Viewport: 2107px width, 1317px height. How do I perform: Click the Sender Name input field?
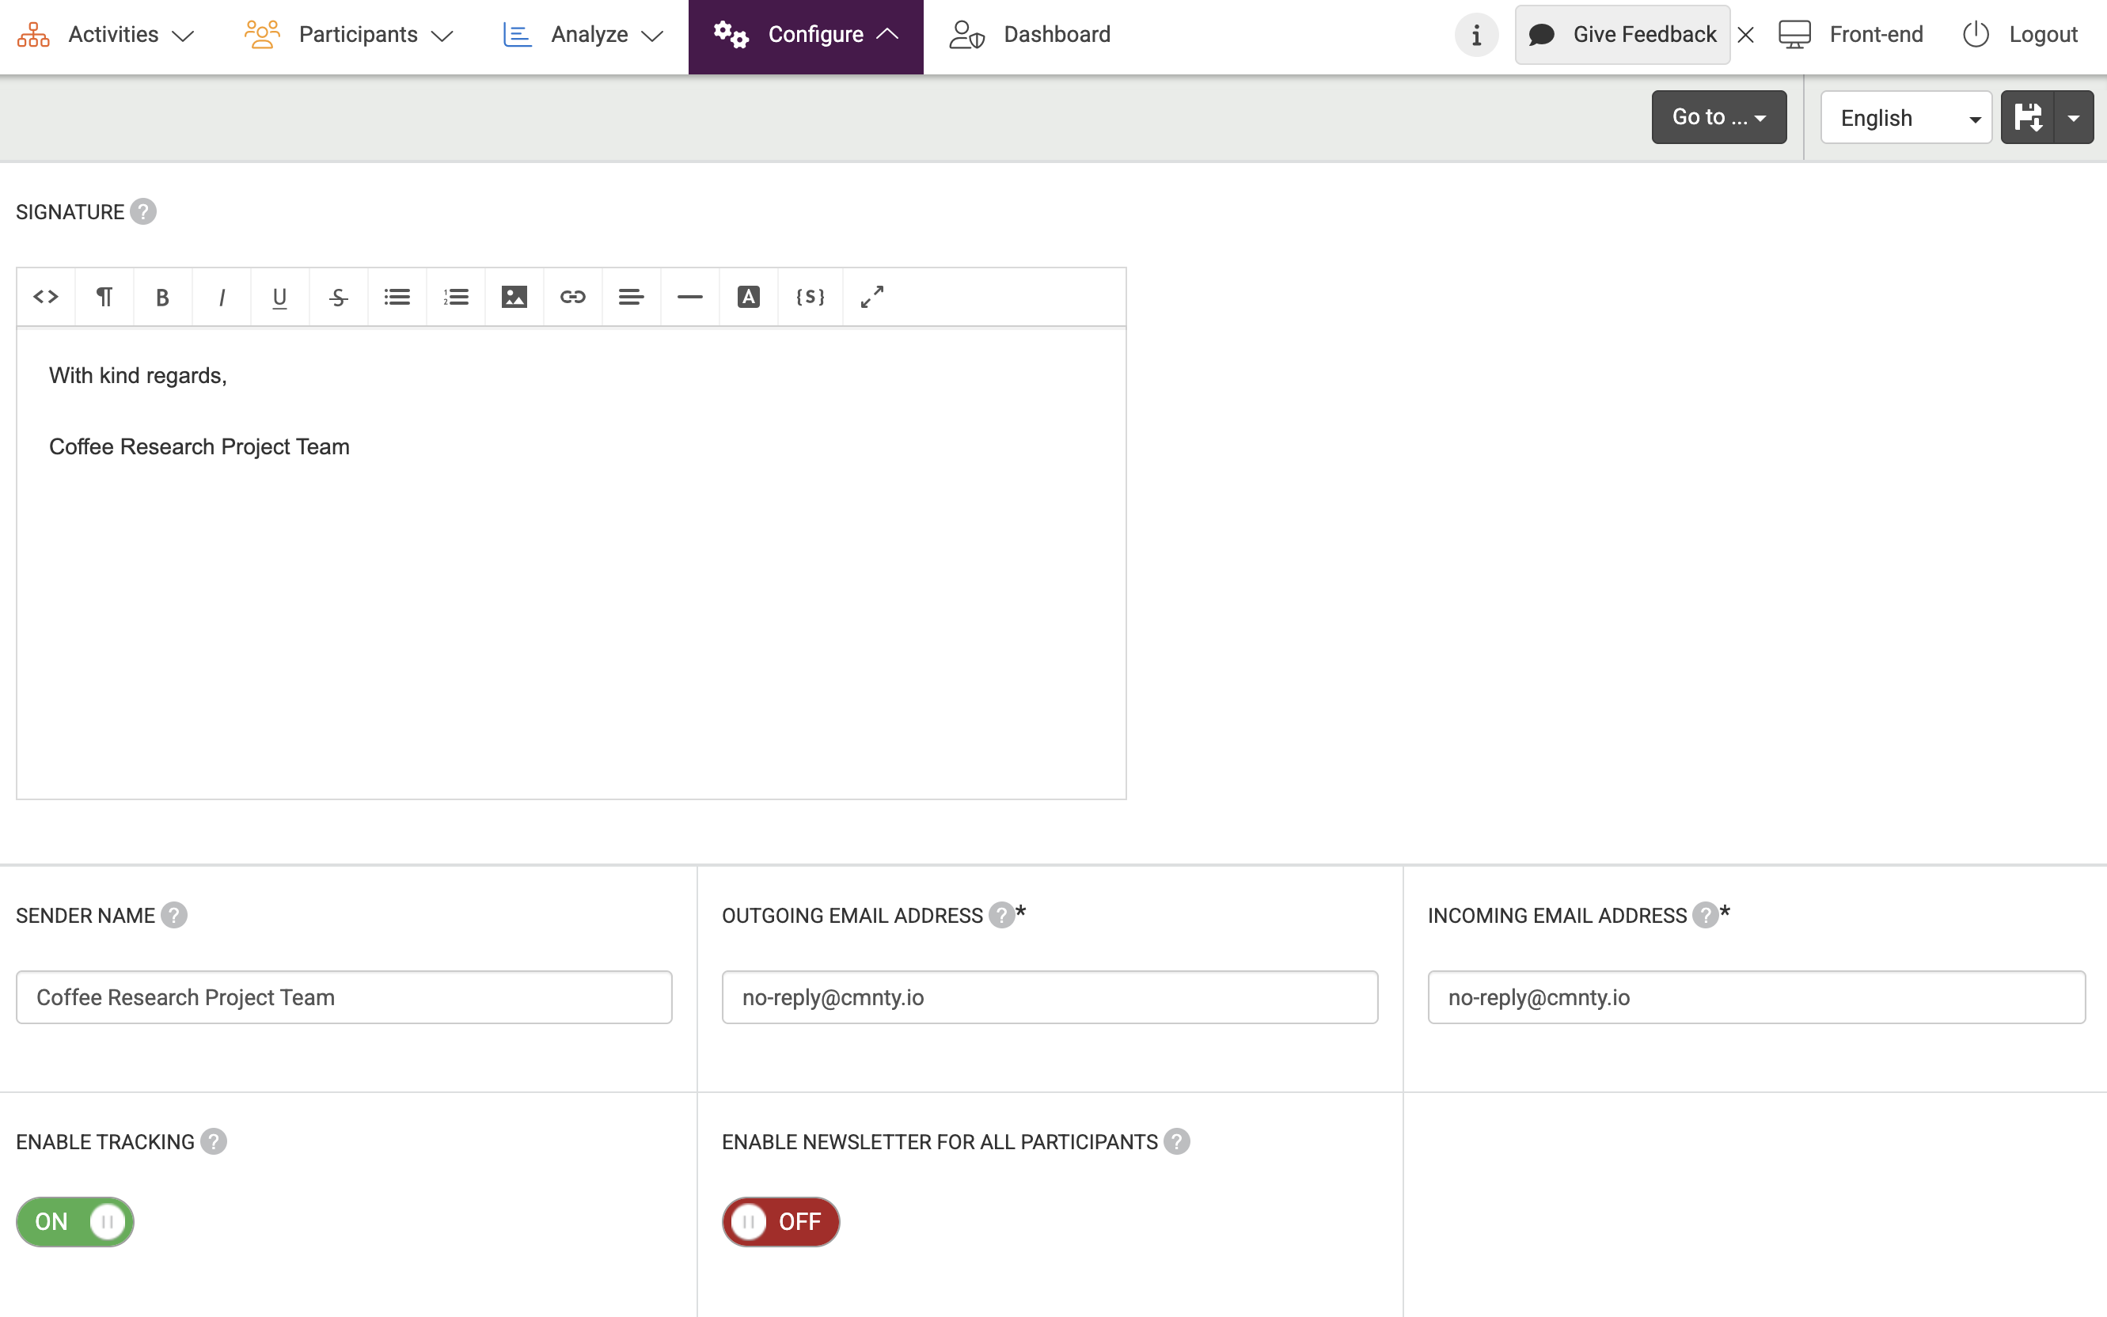(344, 997)
